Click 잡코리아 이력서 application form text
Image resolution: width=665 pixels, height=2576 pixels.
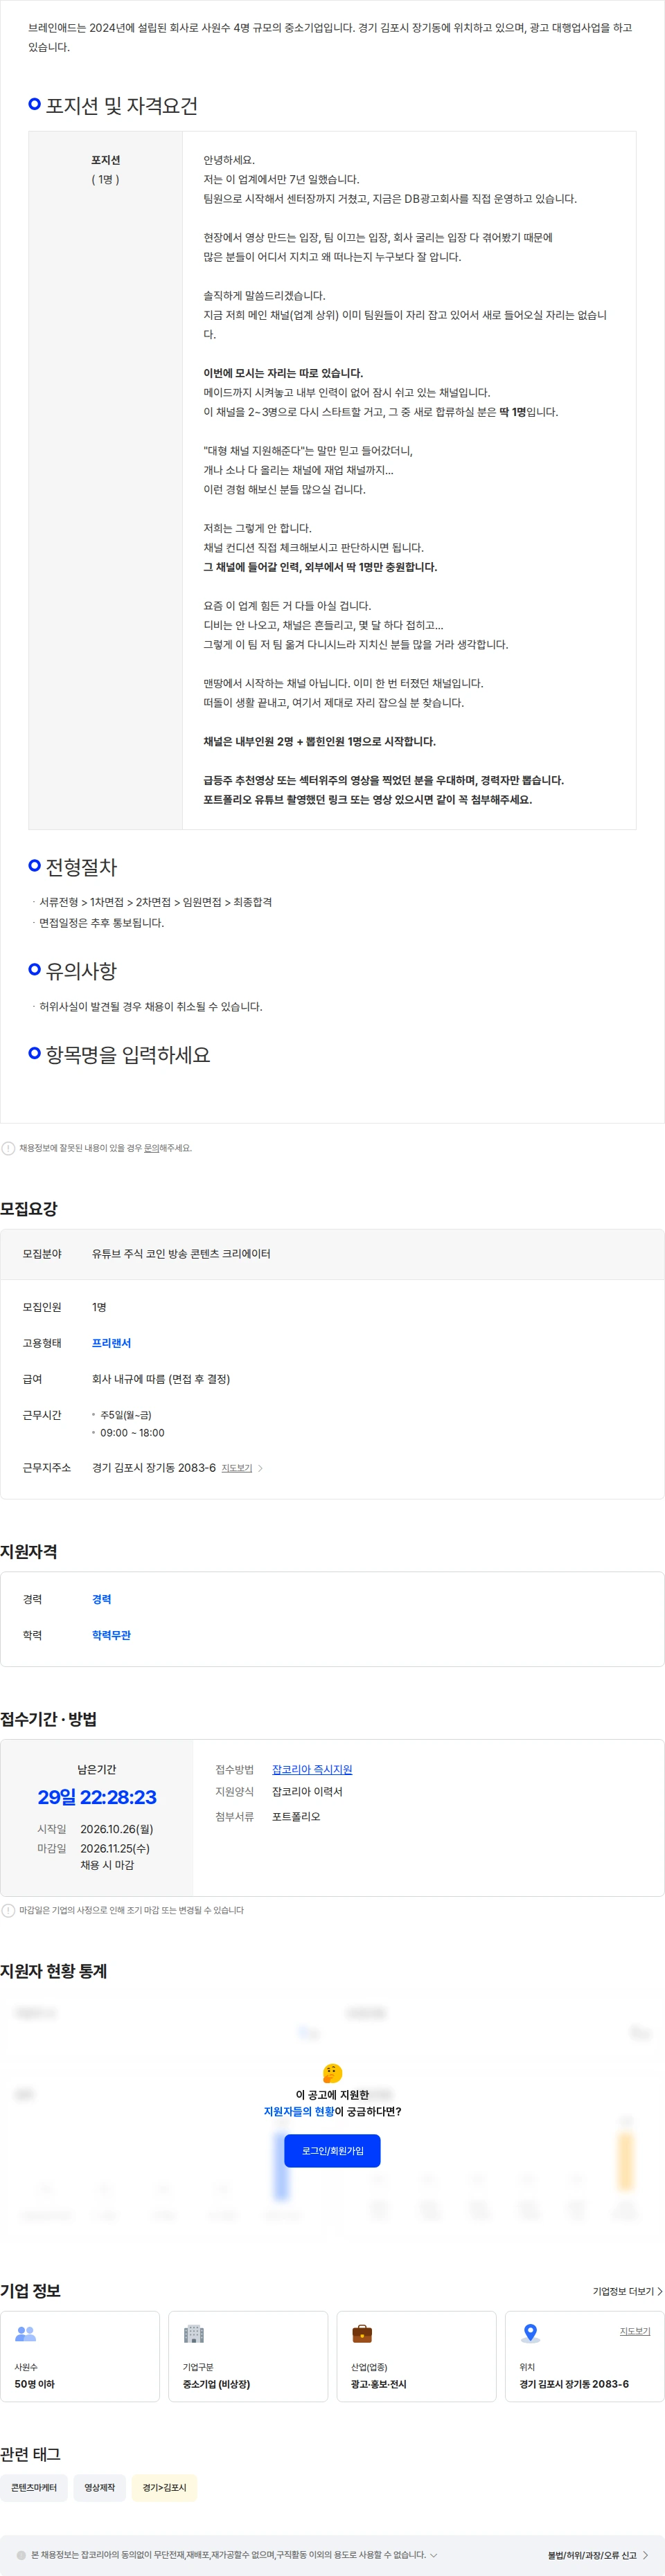(x=307, y=1792)
